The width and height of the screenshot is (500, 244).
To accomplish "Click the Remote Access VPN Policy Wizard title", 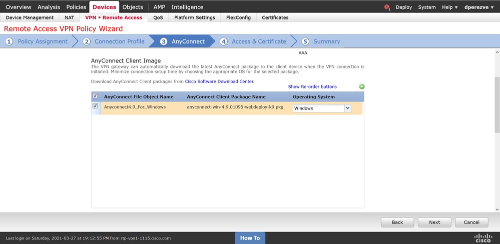I will click(63, 29).
